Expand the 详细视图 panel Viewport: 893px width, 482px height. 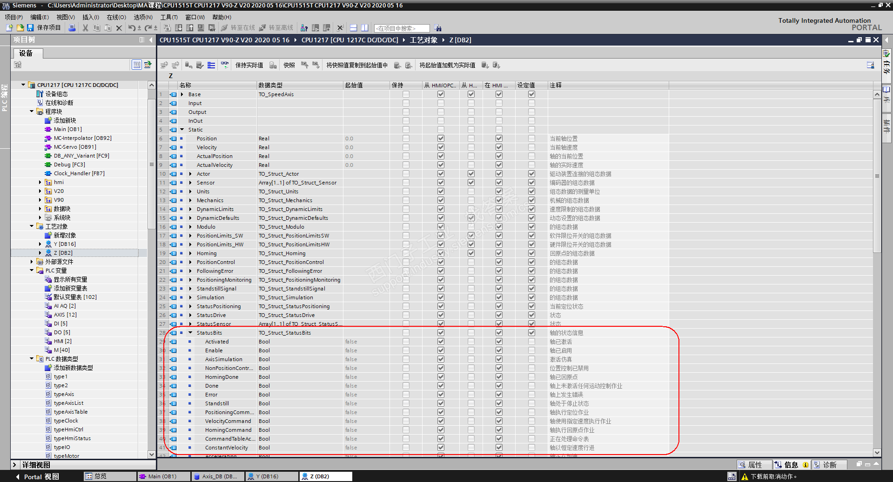[x=14, y=465]
